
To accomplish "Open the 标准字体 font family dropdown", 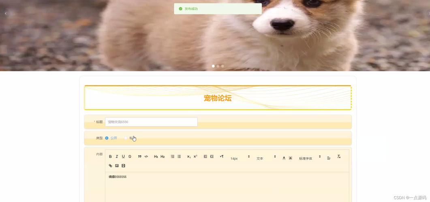I will coord(310,158).
